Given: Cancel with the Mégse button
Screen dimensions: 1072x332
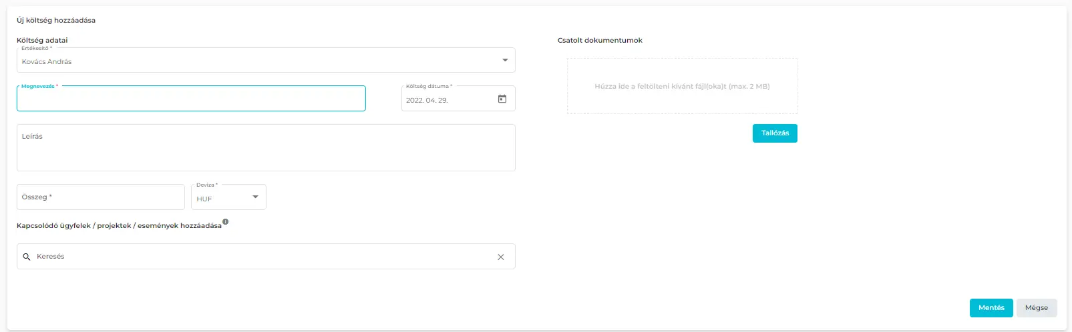Looking at the screenshot, I should pos(1037,308).
